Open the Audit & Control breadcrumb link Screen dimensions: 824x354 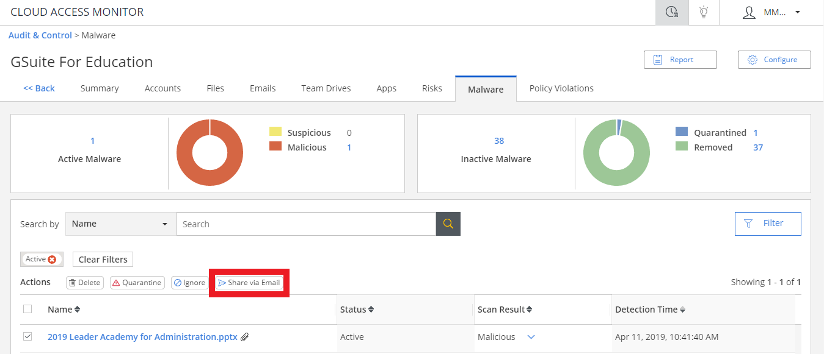40,35
